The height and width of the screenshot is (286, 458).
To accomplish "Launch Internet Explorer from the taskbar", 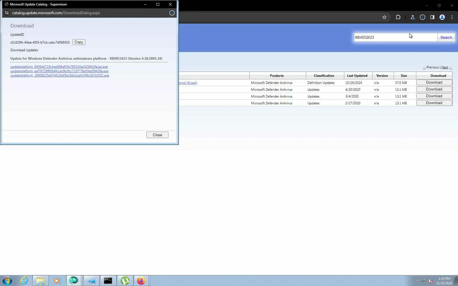I will pyautogui.click(x=24, y=281).
